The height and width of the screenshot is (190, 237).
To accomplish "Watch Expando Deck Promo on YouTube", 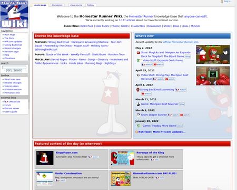I will coord(159,64).
